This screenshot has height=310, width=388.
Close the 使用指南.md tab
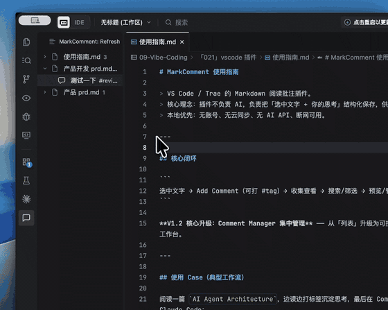coord(182,42)
